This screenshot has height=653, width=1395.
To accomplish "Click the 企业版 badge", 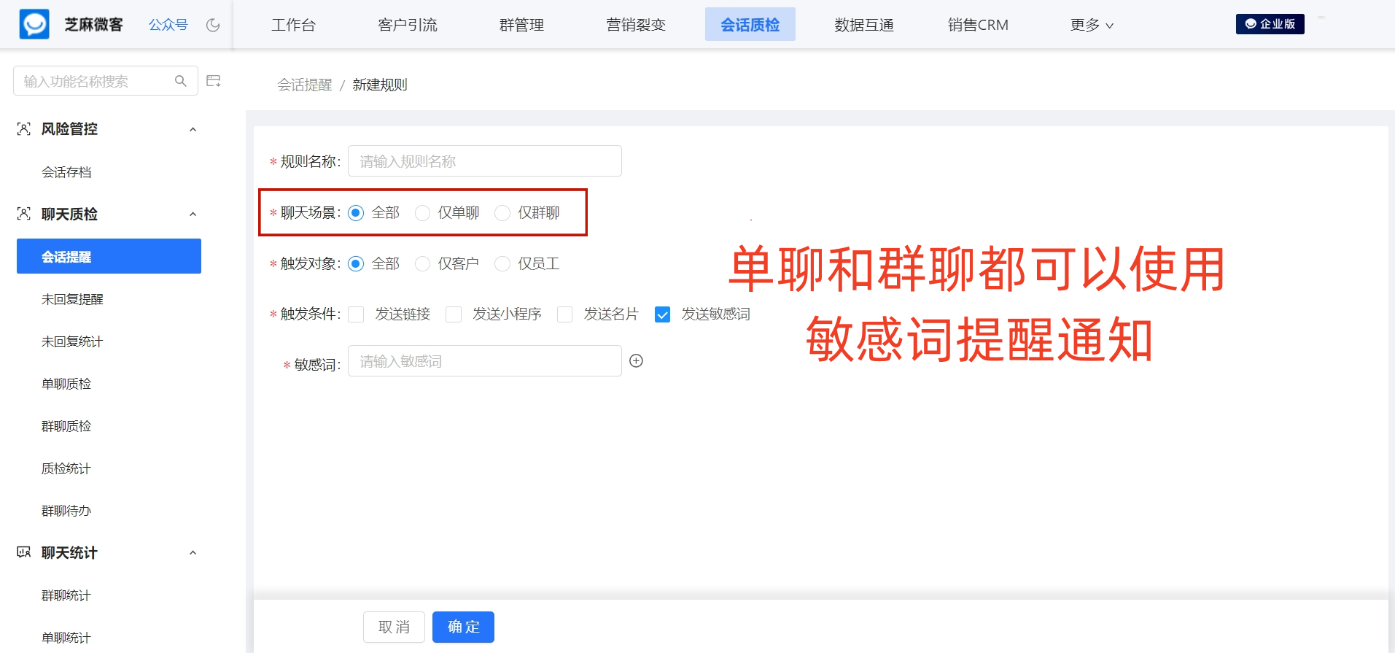I will (1270, 24).
